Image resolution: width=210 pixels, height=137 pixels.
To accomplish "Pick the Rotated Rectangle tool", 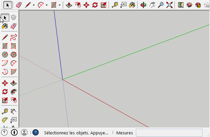I will coord(14,46).
